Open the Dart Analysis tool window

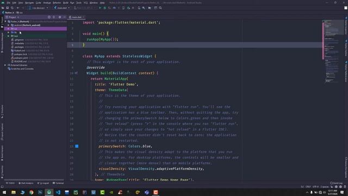pos(26,183)
